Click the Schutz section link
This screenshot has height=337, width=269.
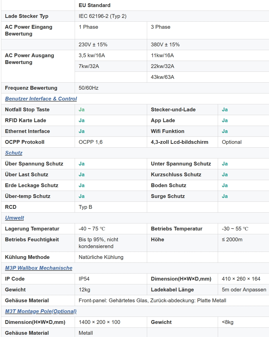(14, 153)
